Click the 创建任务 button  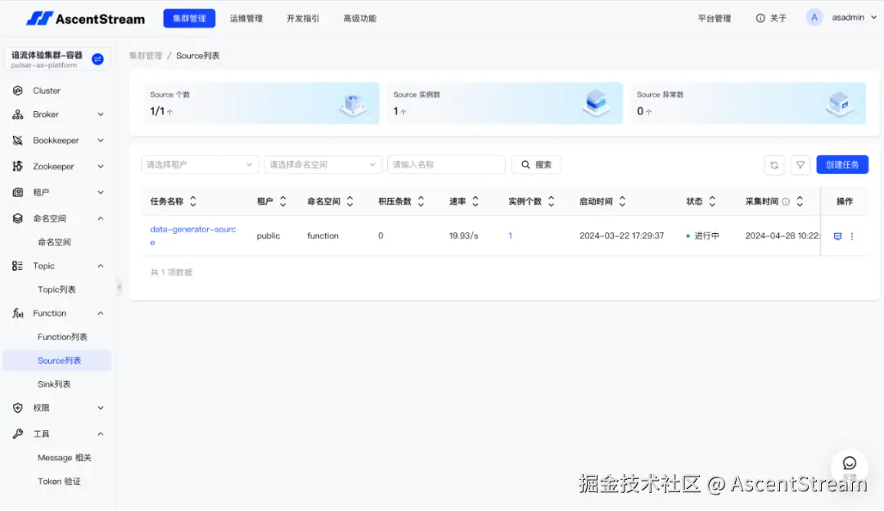coord(842,164)
